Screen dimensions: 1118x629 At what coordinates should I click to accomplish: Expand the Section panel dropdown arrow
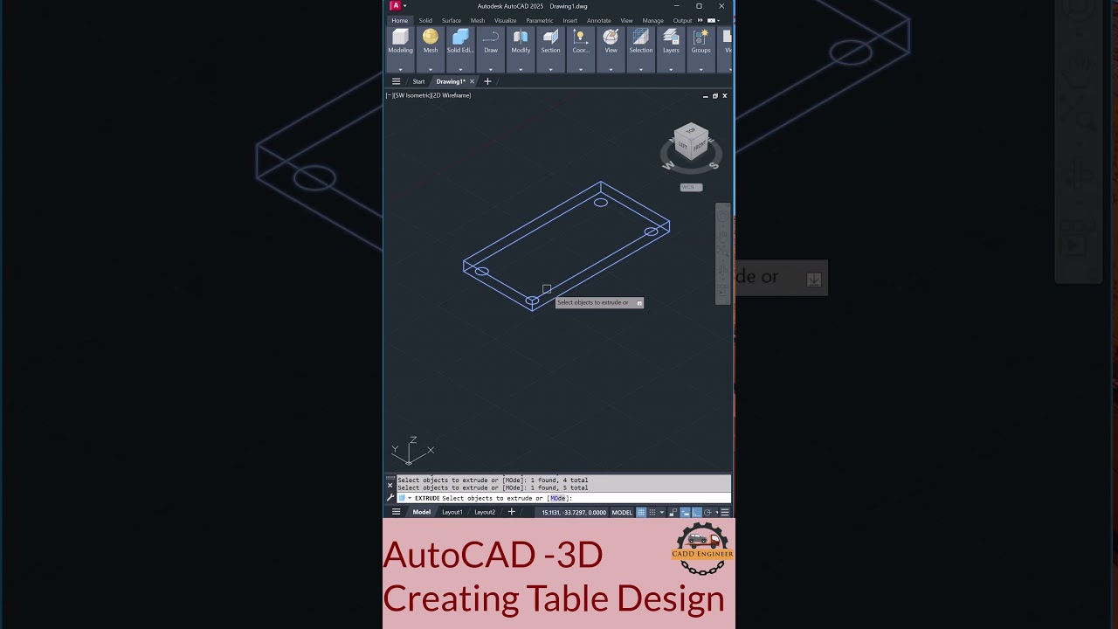click(x=550, y=68)
